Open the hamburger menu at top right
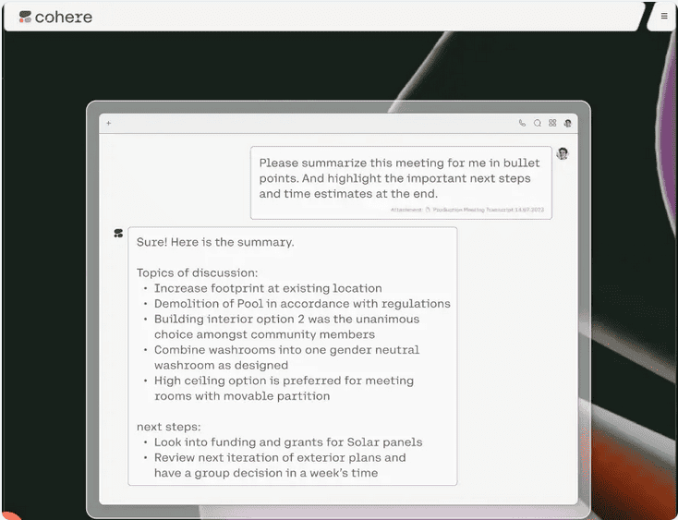This screenshot has height=520, width=678. tap(663, 16)
